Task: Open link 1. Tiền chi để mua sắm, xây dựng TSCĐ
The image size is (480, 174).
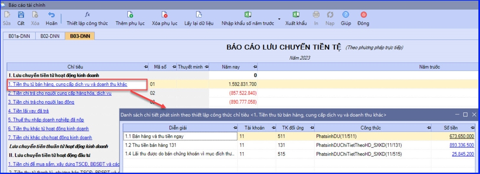Action: (x=64, y=164)
